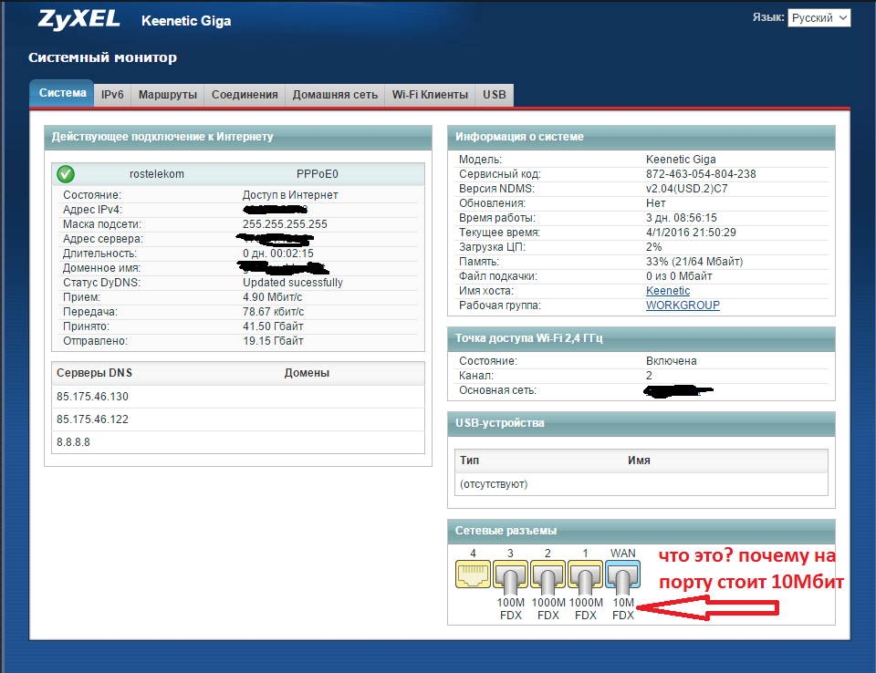Click DNS server 8.8.8.8
This screenshot has width=876, height=673.
(x=73, y=442)
